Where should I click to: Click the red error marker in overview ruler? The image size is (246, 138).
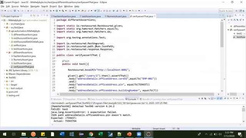[x=224, y=79]
